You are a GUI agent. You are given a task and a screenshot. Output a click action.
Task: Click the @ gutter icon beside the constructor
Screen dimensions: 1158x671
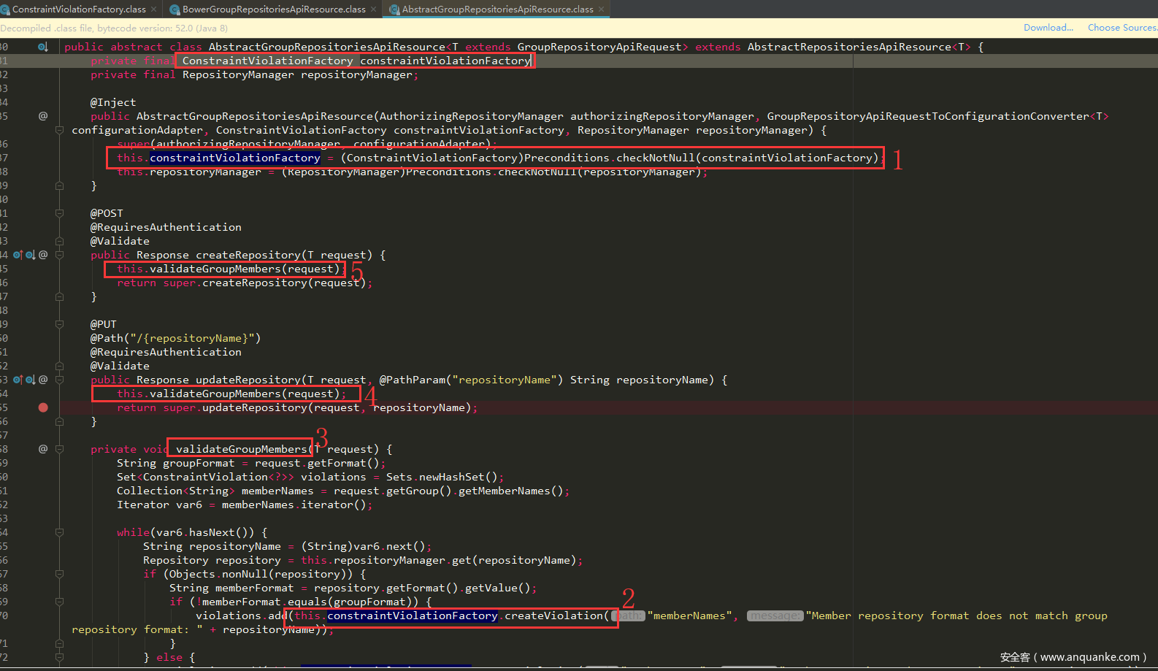coord(43,116)
